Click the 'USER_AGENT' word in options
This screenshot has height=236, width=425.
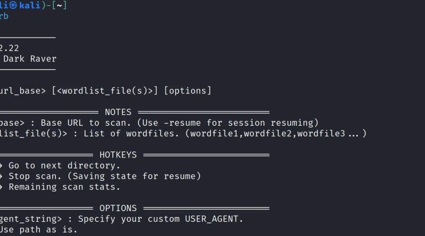point(211,219)
